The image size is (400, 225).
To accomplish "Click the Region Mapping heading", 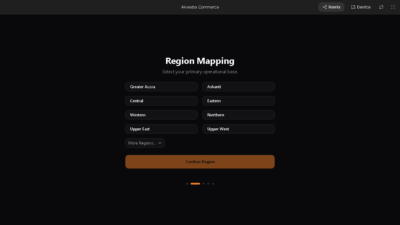I will (x=200, y=61).
